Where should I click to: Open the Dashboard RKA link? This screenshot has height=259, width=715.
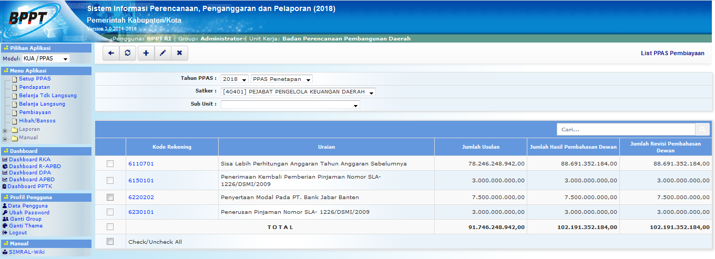tap(30, 159)
